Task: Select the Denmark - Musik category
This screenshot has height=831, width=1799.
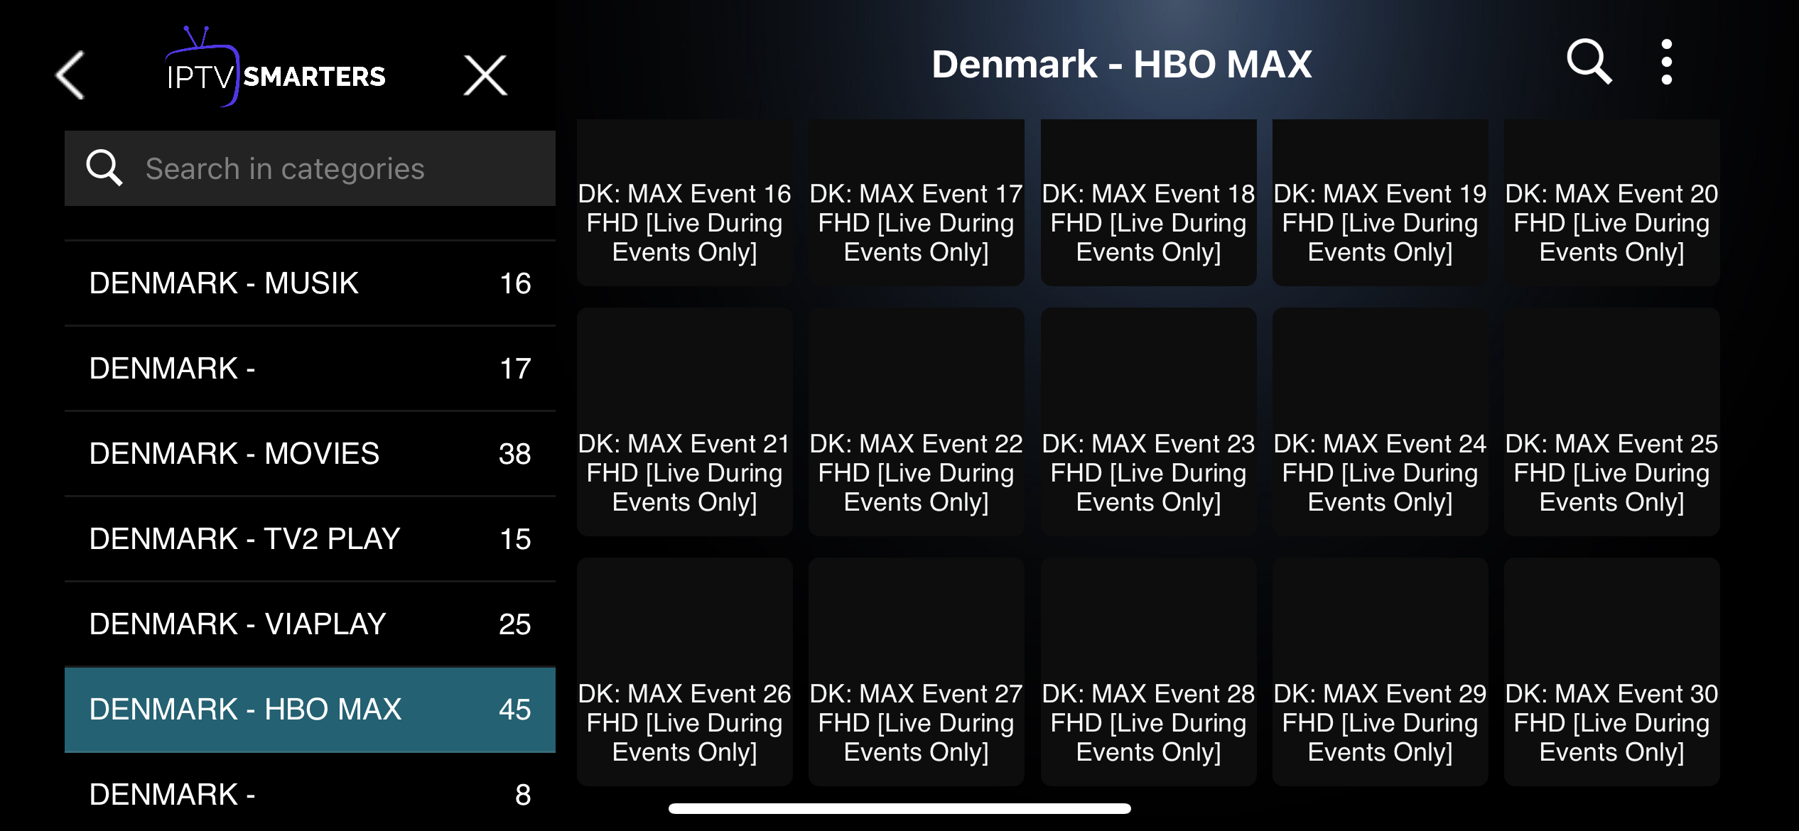Action: (310, 283)
